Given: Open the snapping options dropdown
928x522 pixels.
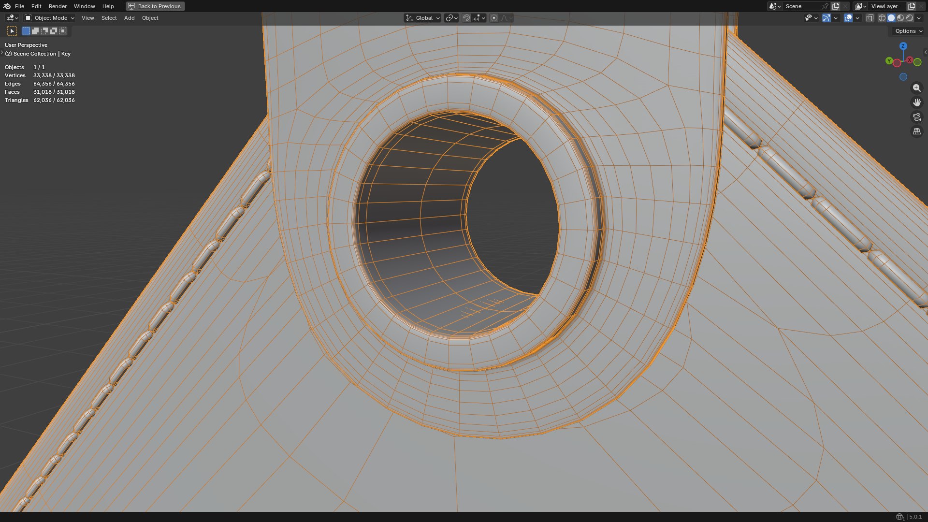Looking at the screenshot, I should click(479, 18).
